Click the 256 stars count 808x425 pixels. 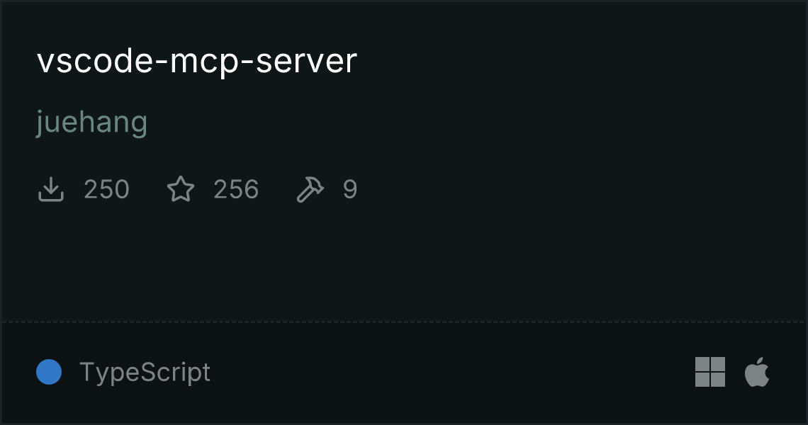pos(236,189)
